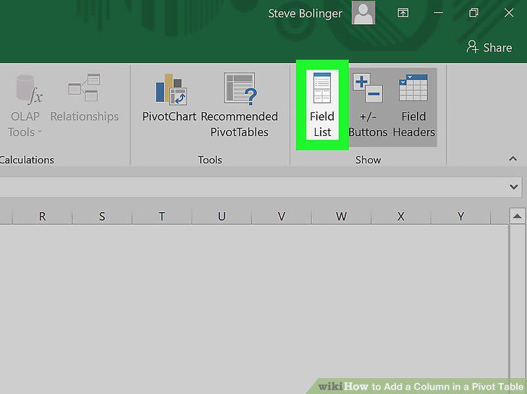Open the OLAP Tools menu
The width and height of the screenshot is (527, 394).
point(25,106)
